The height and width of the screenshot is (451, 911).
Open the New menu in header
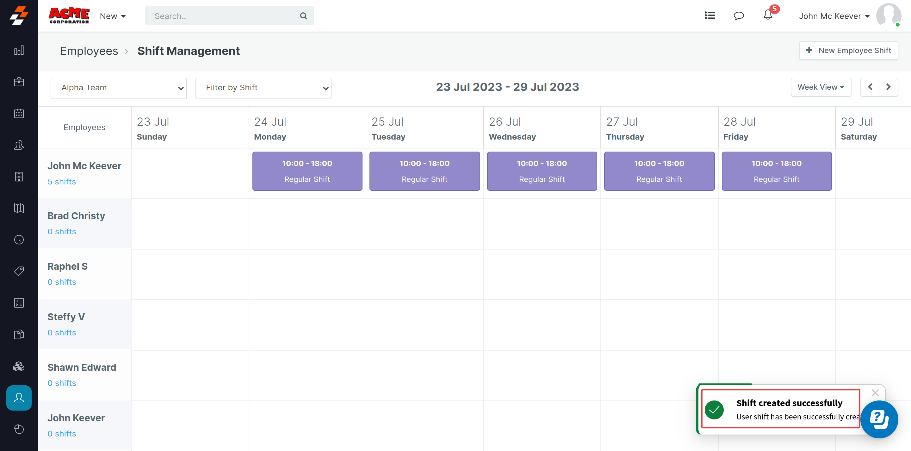[x=113, y=16]
